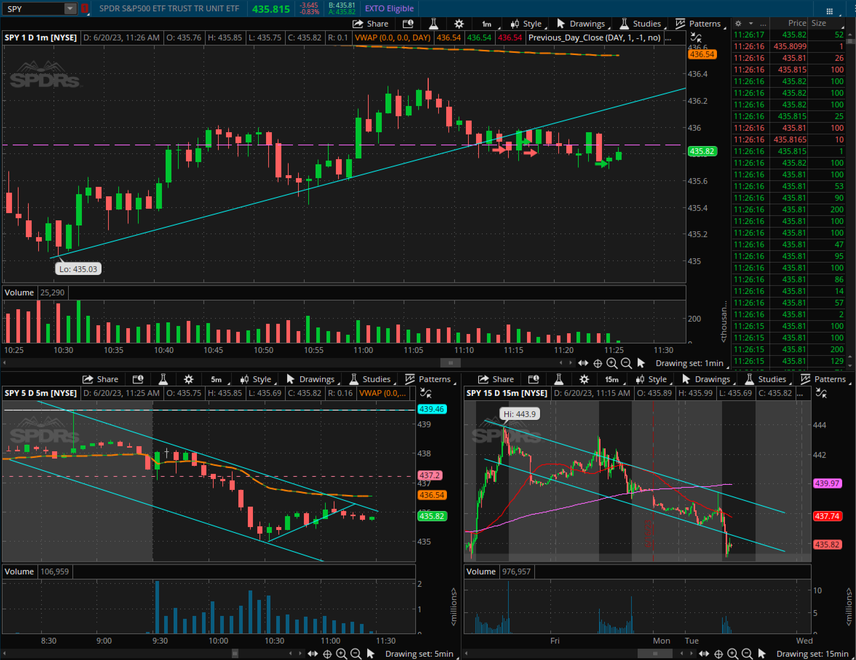Image resolution: width=856 pixels, height=660 pixels.
Task: Open Edit studies flask icon on 1m chart
Action: (433, 24)
